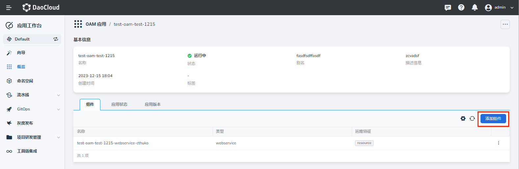Open row actions kebab for webservice component
This screenshot has height=169, width=519.
point(498,143)
